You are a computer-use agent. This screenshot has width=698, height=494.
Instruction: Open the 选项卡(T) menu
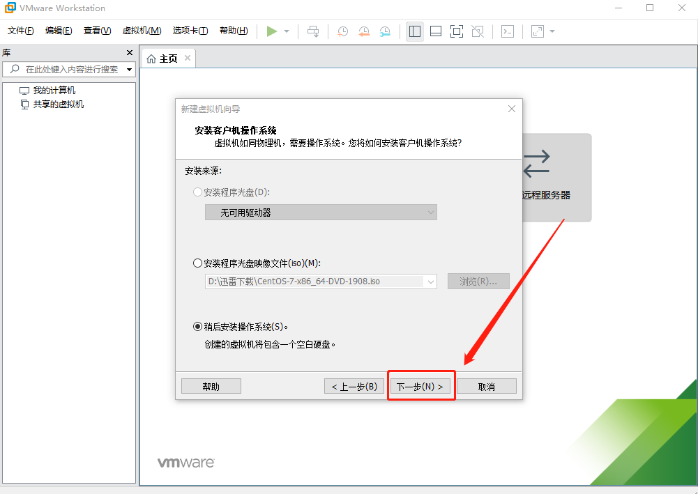point(190,31)
